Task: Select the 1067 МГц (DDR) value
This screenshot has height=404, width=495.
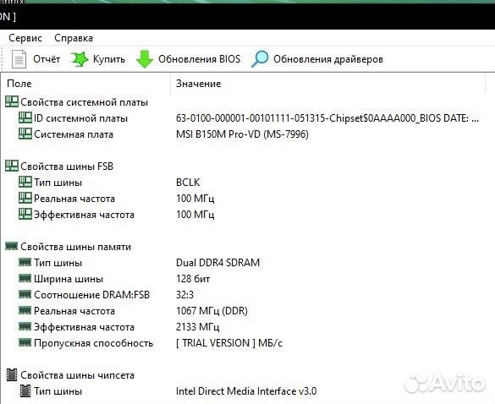Action: pyautogui.click(x=212, y=311)
